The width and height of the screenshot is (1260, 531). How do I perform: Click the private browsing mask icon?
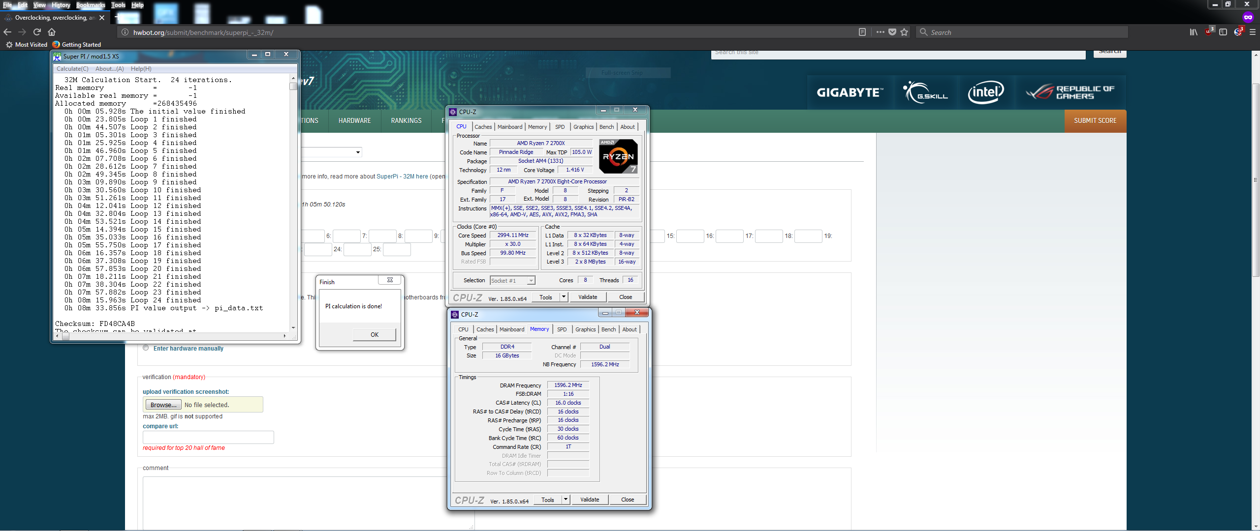pos(1248,18)
